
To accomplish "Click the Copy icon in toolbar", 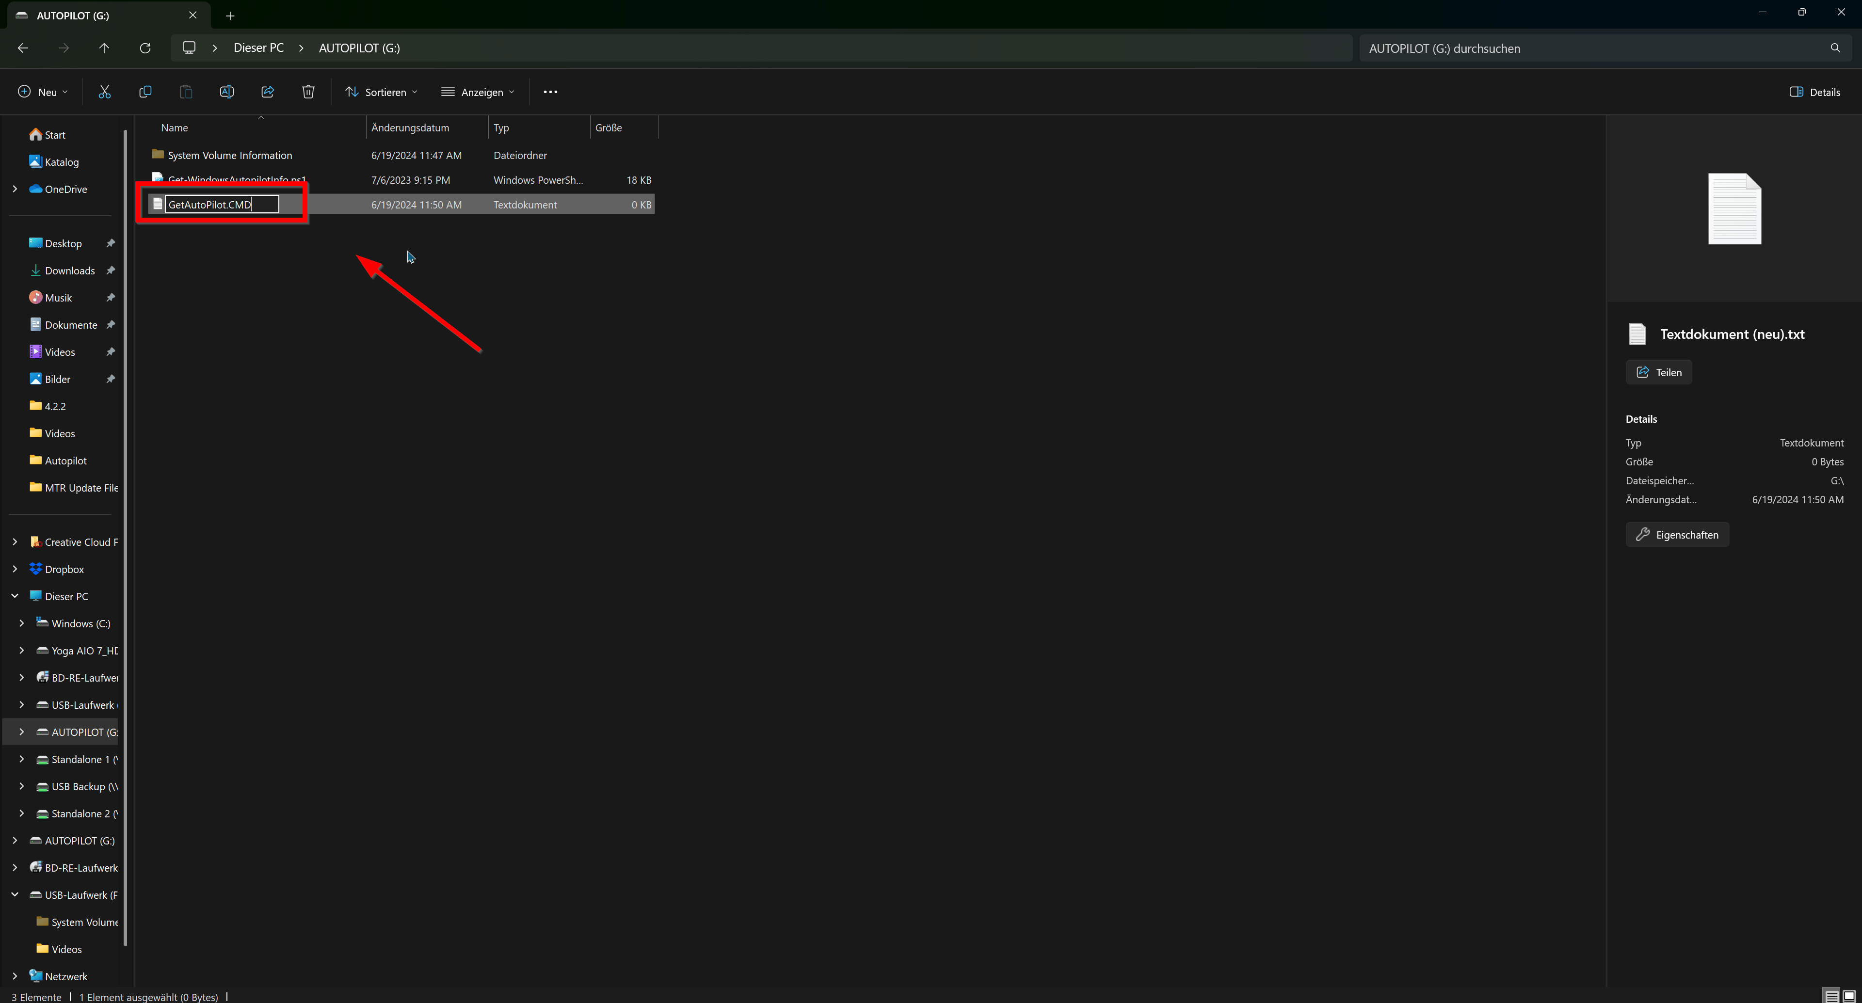I will pos(145,92).
